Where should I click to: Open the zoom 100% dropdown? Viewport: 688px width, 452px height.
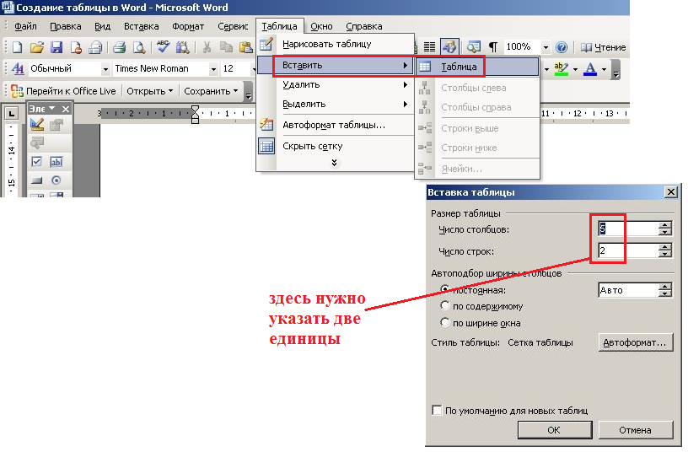point(546,47)
